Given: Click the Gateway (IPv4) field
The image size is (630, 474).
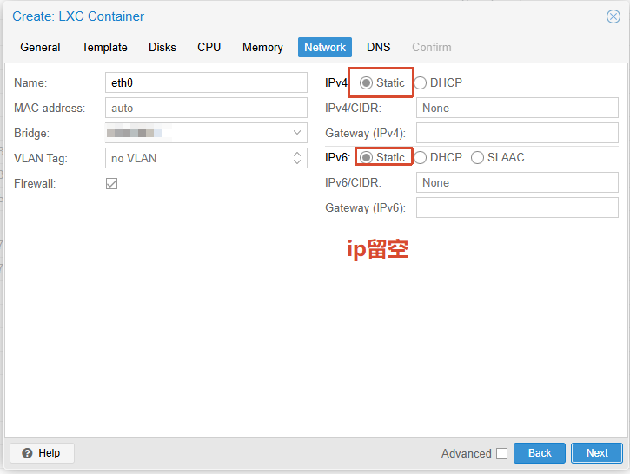Looking at the screenshot, I should 517,133.
